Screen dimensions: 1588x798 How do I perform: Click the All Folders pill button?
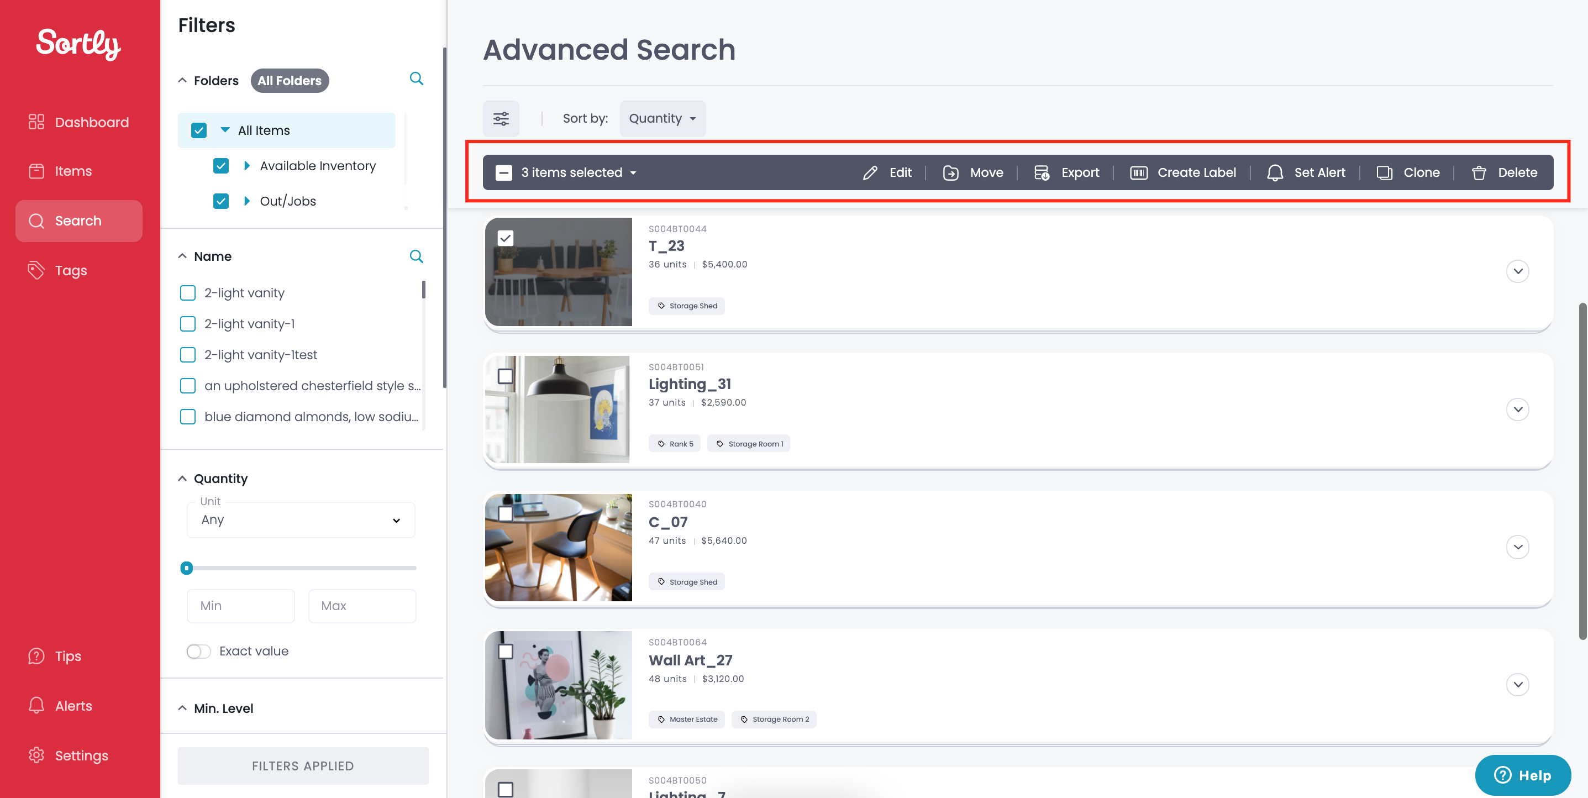coord(290,81)
